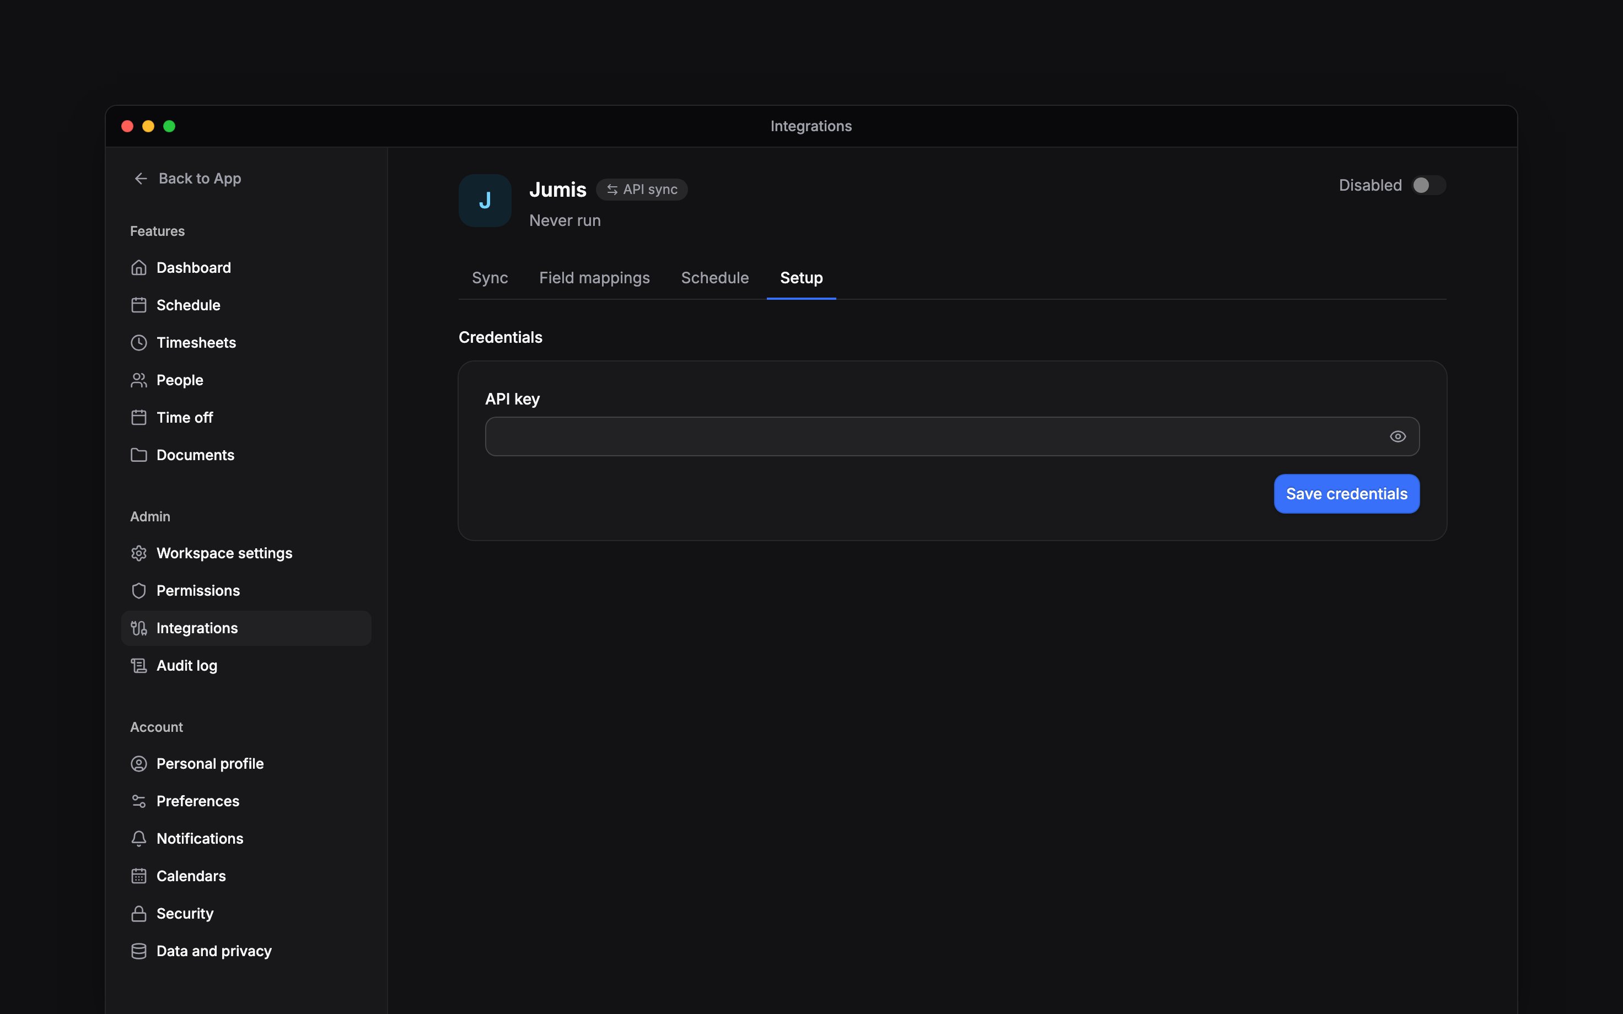Open the Schedule tab of Jumis
This screenshot has height=1014, width=1623.
715,278
